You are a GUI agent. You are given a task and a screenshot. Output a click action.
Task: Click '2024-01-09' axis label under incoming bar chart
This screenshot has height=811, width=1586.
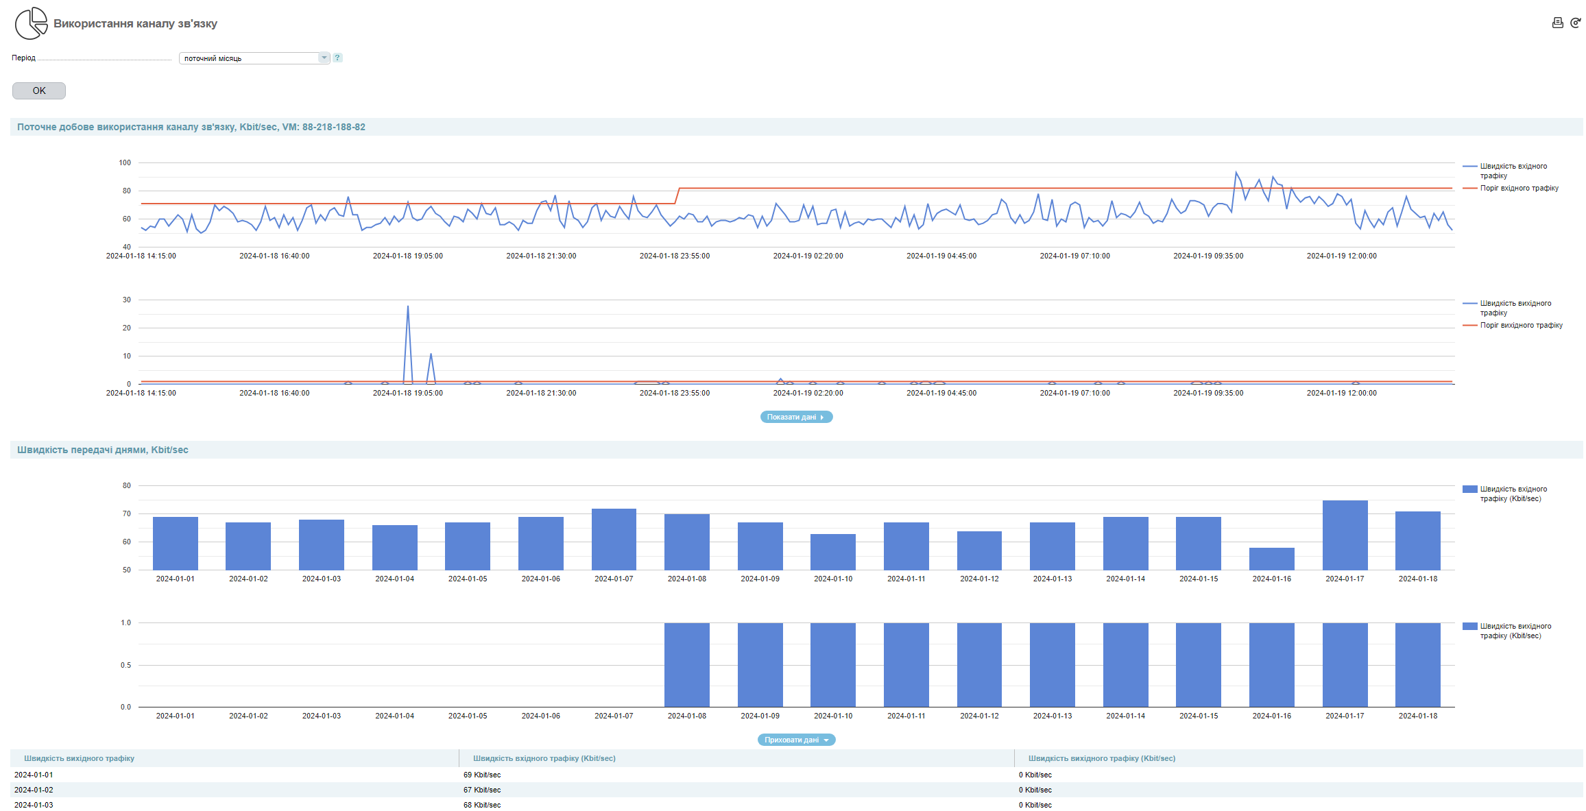(x=760, y=579)
